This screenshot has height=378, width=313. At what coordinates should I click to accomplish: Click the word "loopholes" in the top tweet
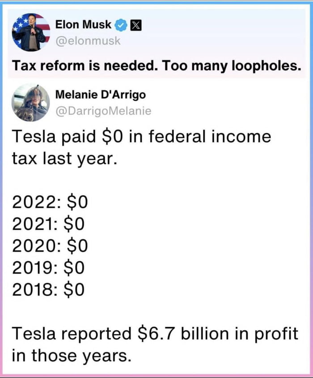click(x=263, y=67)
